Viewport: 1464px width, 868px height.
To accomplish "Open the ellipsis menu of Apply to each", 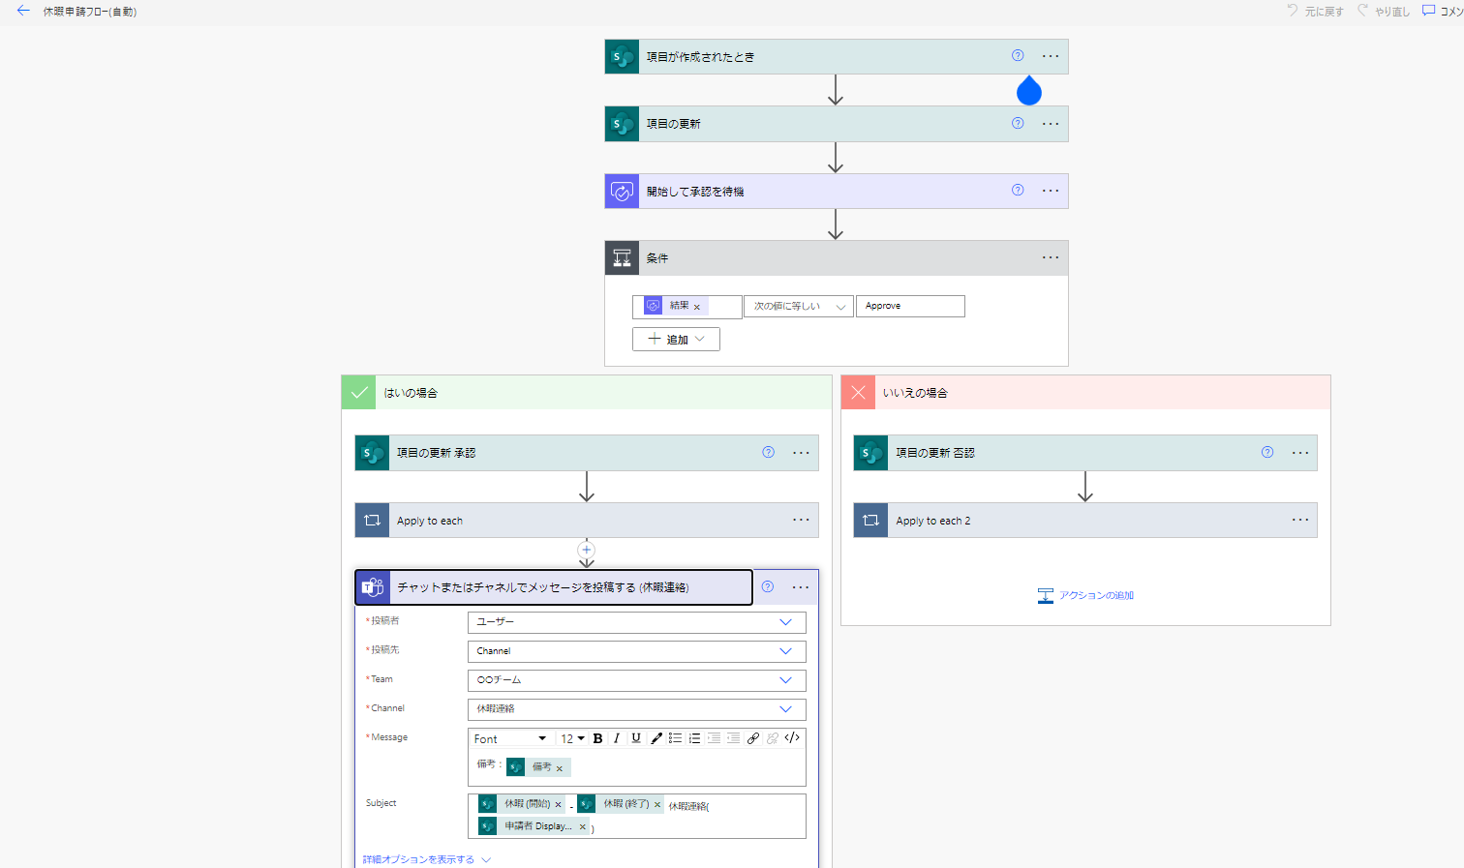I will click(x=801, y=520).
